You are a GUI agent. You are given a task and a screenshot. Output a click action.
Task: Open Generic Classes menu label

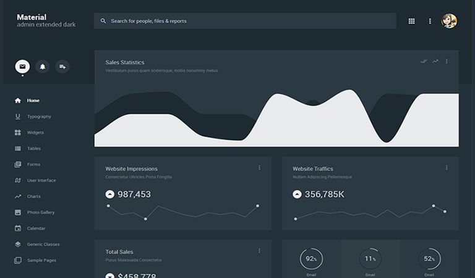43,244
